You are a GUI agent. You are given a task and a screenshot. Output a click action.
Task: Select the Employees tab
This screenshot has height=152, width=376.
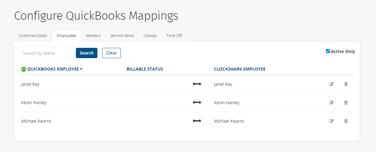tap(66, 35)
